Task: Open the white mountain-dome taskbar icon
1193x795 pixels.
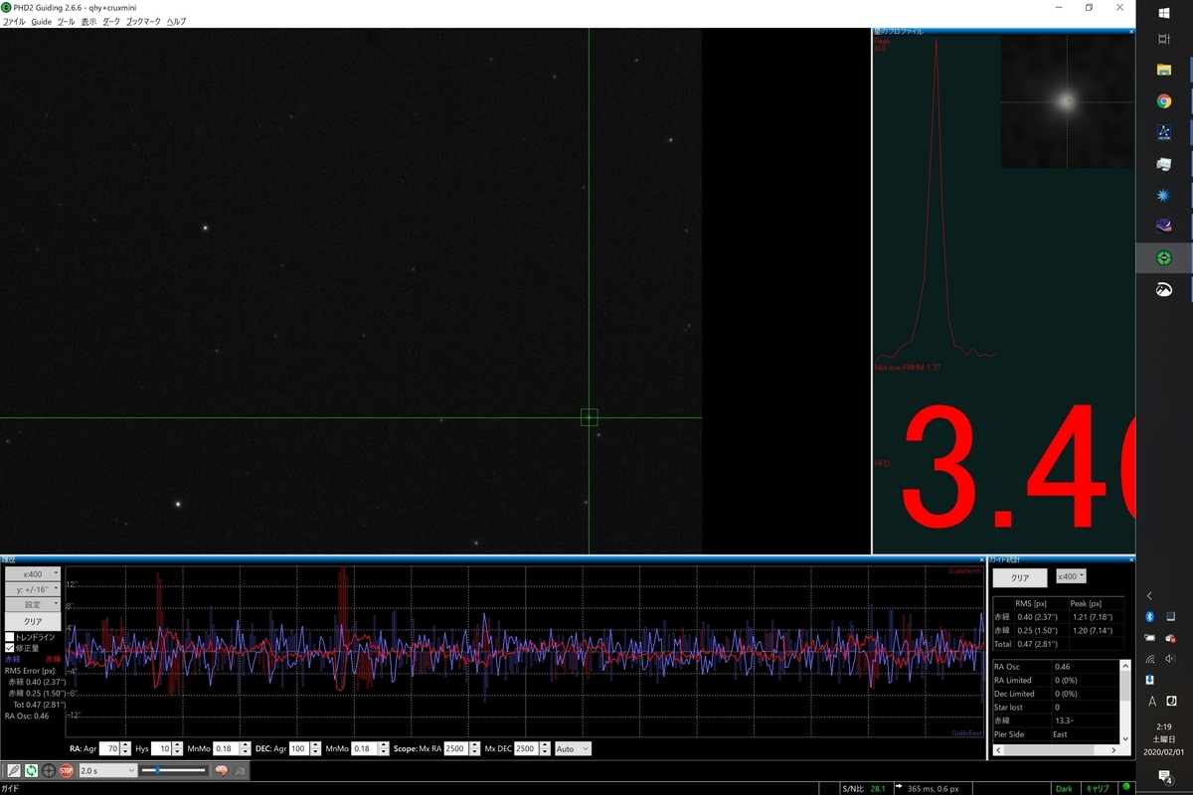Action: pyautogui.click(x=1164, y=289)
